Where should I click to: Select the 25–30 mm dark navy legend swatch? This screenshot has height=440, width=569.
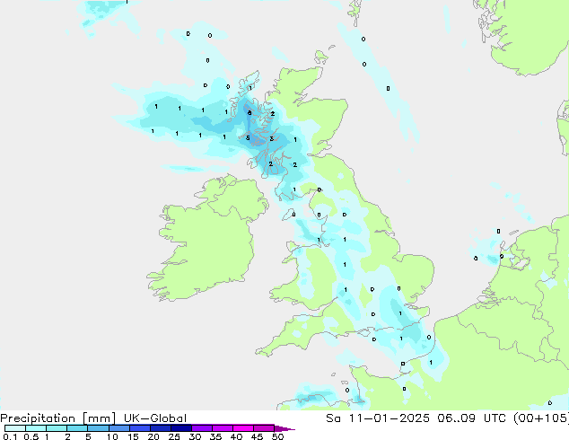click(x=180, y=428)
